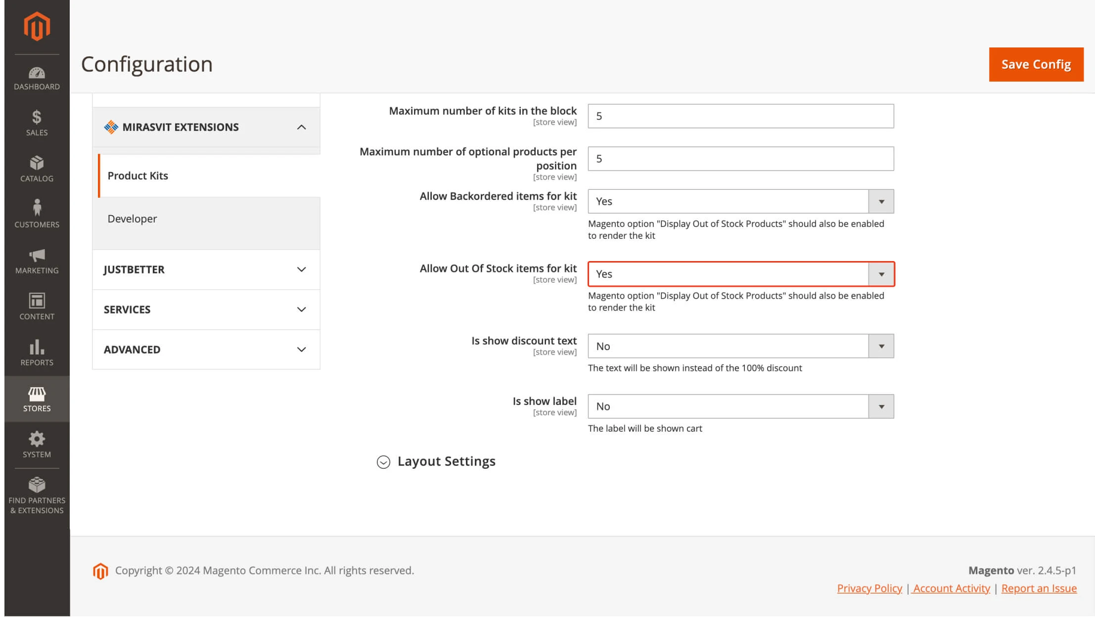Click the System icon in sidebar
Viewport: 1095px width, 618px height.
pyautogui.click(x=35, y=445)
